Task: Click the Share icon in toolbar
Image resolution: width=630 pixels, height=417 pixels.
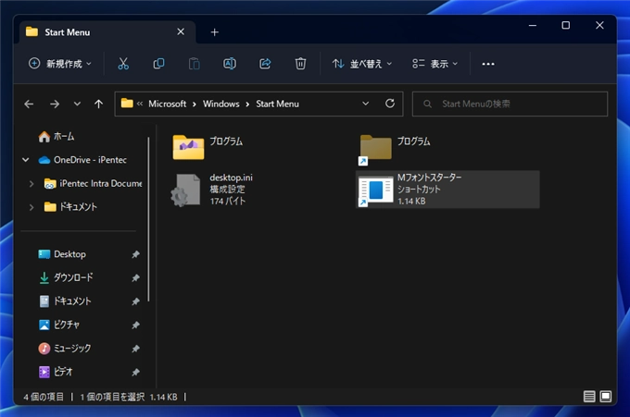Action: coord(265,64)
